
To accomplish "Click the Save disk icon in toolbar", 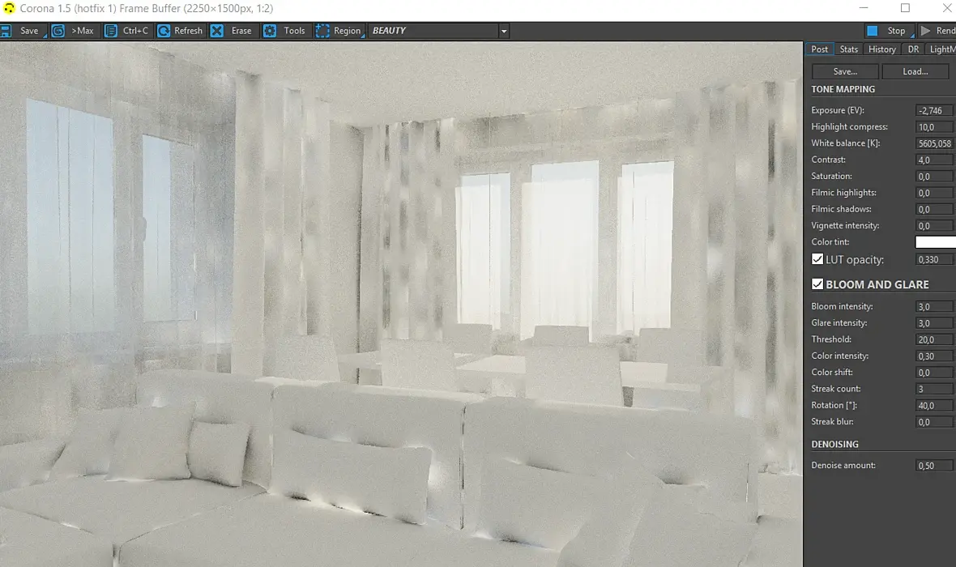I will pos(6,31).
